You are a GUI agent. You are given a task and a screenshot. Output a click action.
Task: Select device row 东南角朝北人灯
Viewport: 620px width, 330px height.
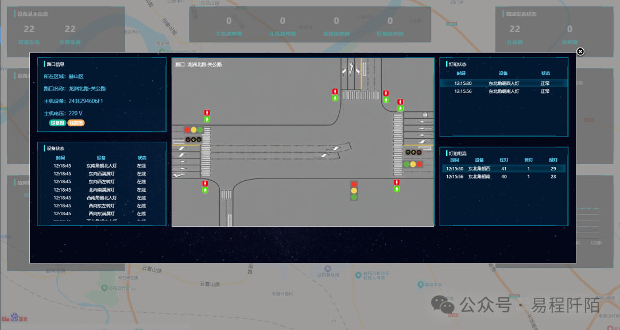click(102, 166)
